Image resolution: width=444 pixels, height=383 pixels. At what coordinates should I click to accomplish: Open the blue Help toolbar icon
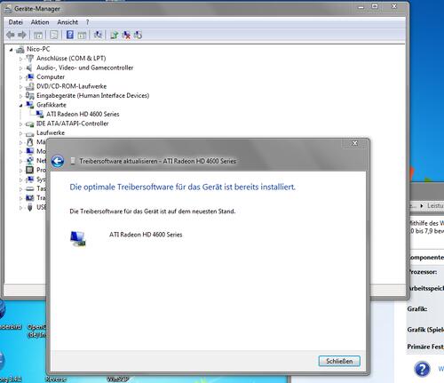(70, 35)
